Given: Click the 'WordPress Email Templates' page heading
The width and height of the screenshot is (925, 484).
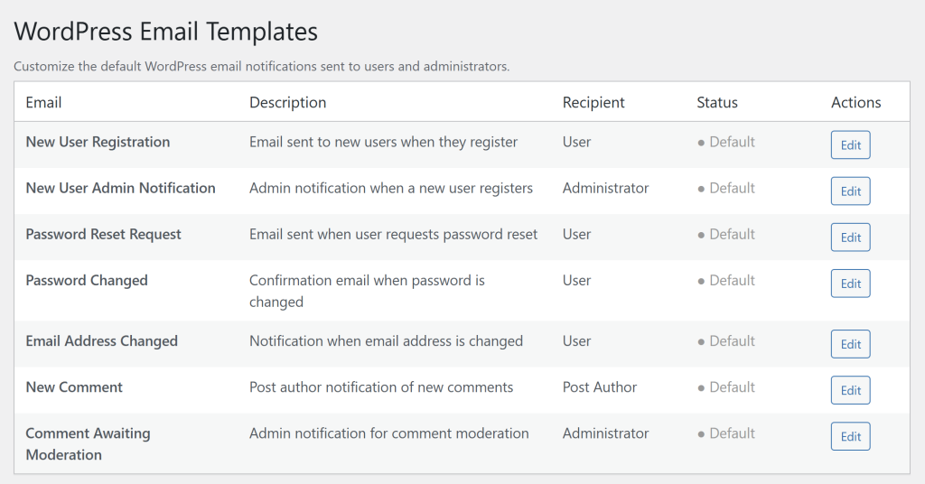Looking at the screenshot, I should coord(166,32).
